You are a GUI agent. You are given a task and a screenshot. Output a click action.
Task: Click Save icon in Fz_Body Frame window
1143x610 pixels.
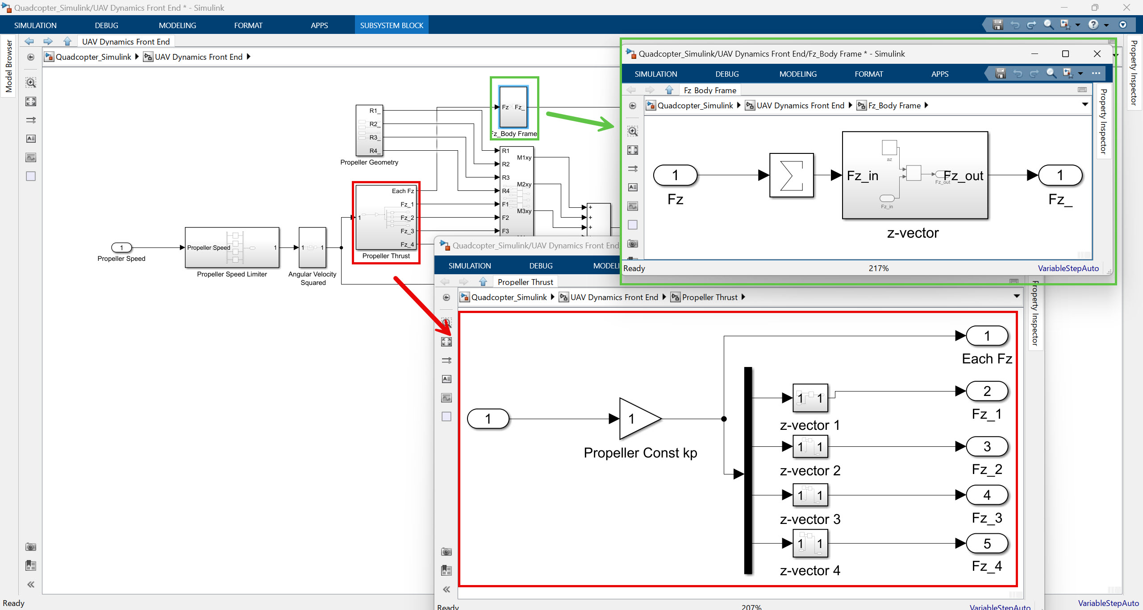click(x=1001, y=73)
